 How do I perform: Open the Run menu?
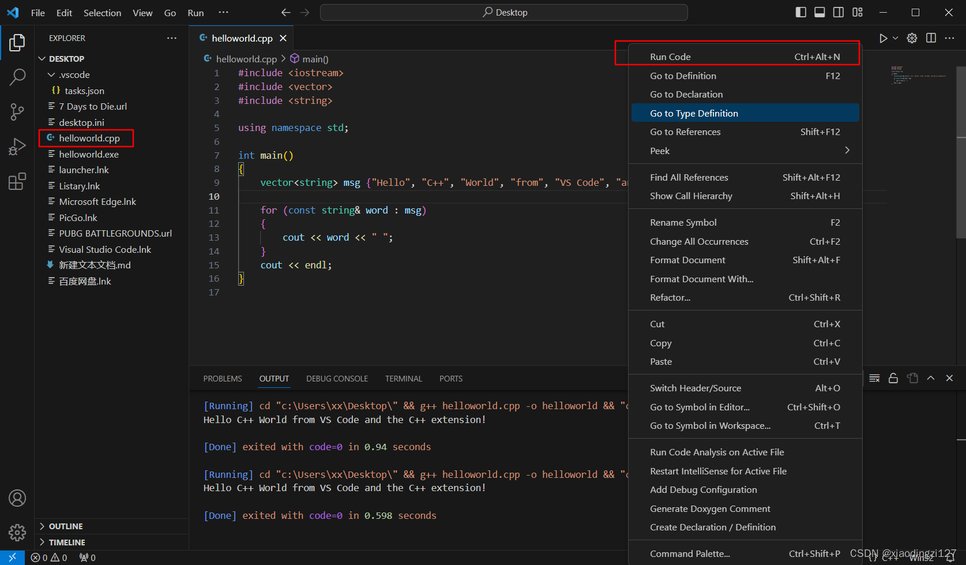tap(196, 13)
